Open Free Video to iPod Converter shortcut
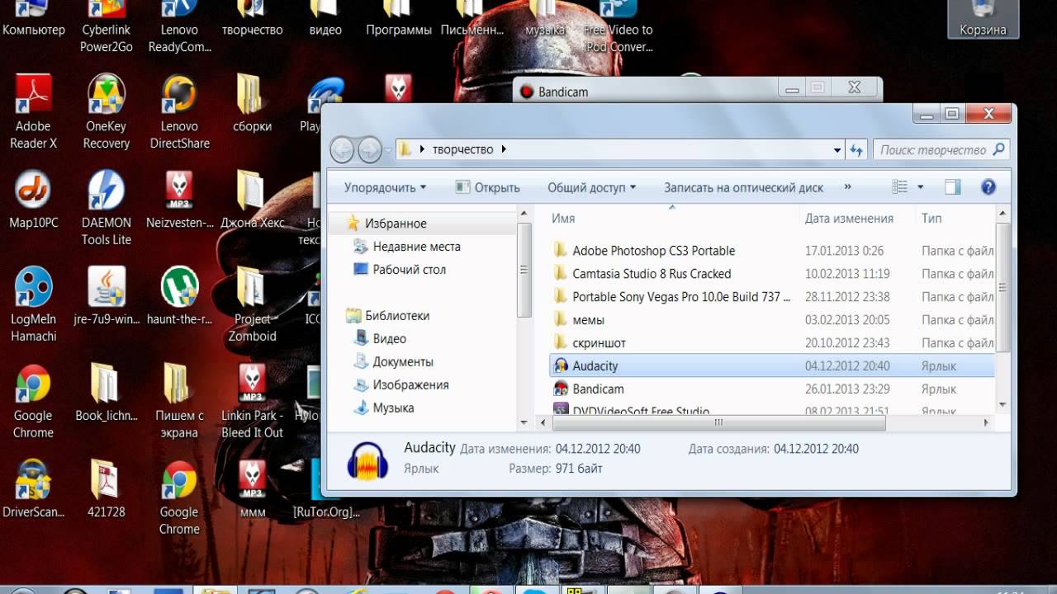This screenshot has width=1057, height=594. [618, 27]
